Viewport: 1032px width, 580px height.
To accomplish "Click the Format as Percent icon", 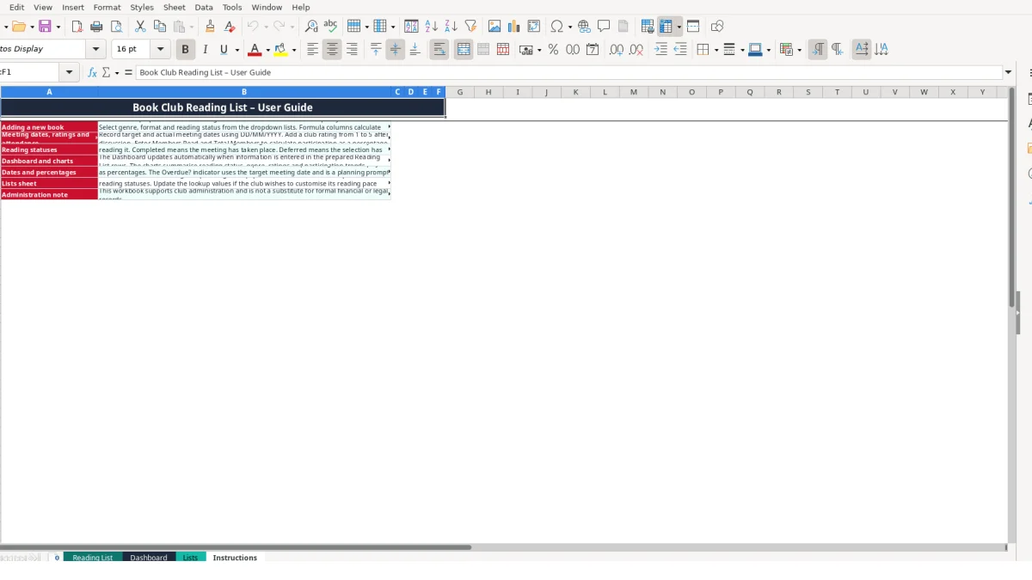I will click(553, 50).
